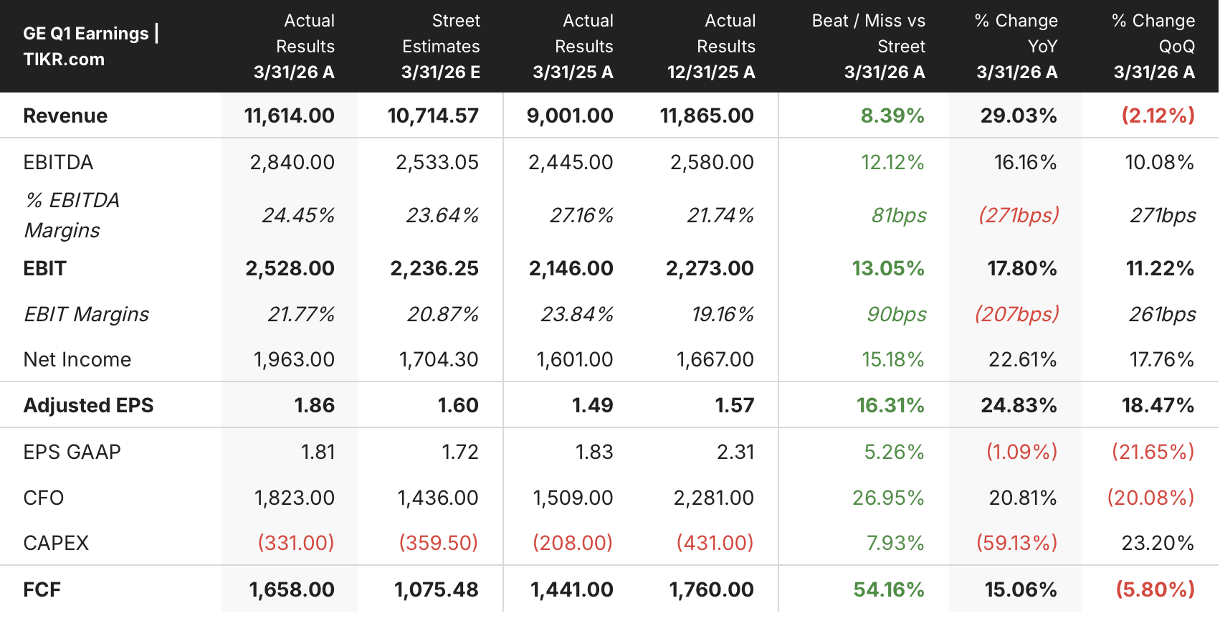Select EPS GAAP QoQ change (21.65%)
The image size is (1220, 621).
(x=1153, y=452)
